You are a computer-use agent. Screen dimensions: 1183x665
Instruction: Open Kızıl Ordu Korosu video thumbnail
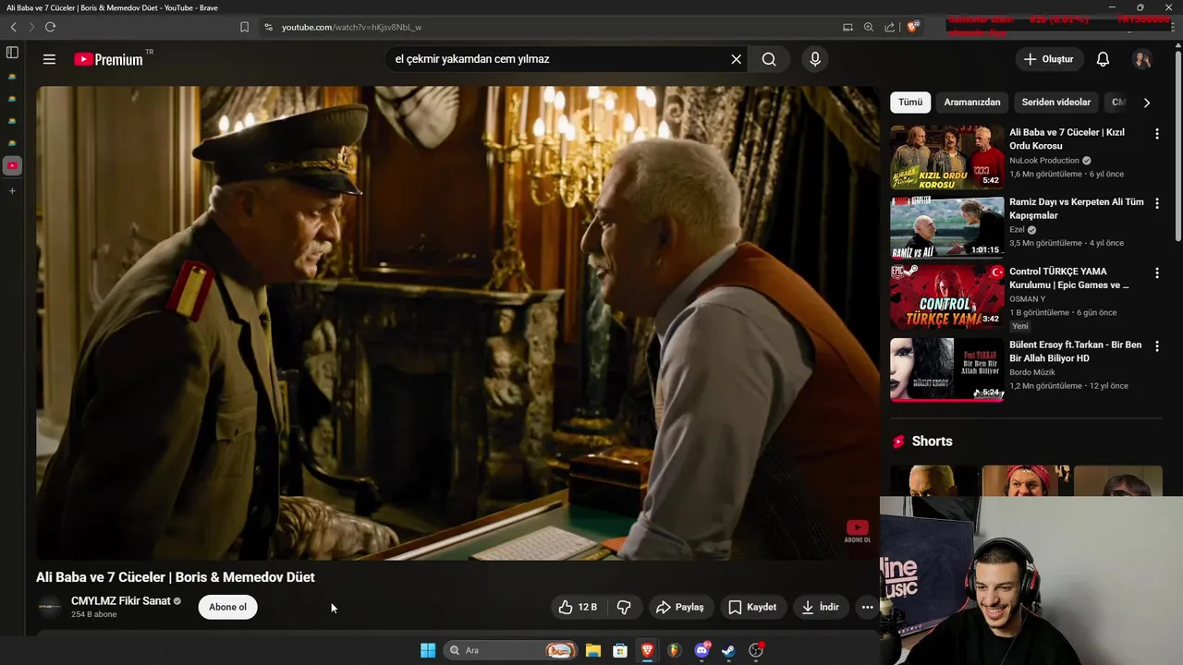(x=946, y=157)
